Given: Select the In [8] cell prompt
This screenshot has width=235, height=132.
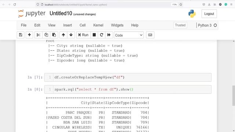Looking at the screenshot, I should pos(35,89).
